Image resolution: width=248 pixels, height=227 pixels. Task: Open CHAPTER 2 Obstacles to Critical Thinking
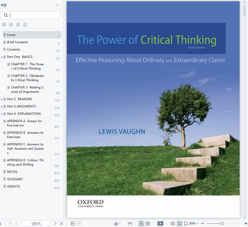click(x=28, y=78)
